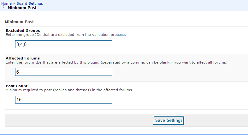Image resolution: width=248 pixels, height=135 pixels.
Task: Click the Affected Forums setting label
Action: [x=23, y=58]
